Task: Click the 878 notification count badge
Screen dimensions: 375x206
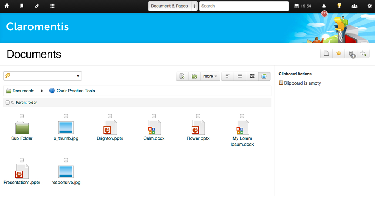Action: 324,14
